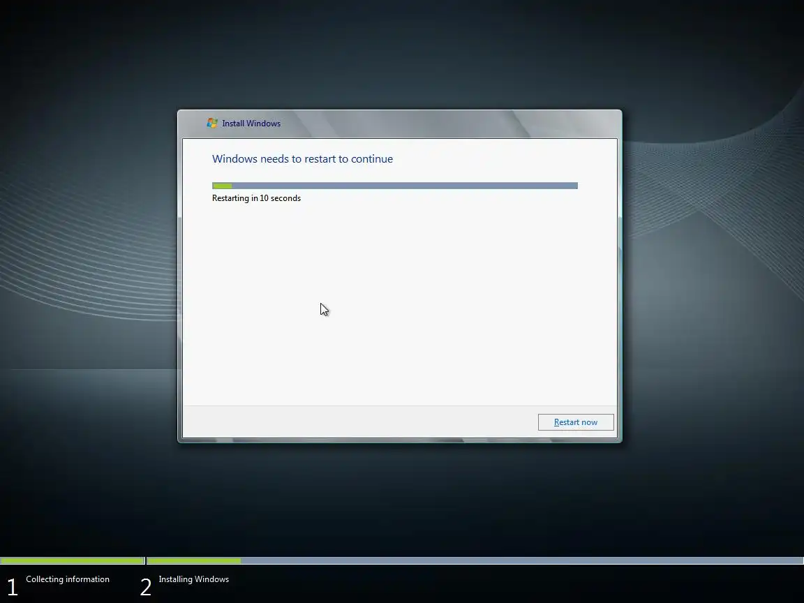The width and height of the screenshot is (804, 603).
Task: Select the 'Restarting in 10 seconds' text
Action: (x=256, y=198)
